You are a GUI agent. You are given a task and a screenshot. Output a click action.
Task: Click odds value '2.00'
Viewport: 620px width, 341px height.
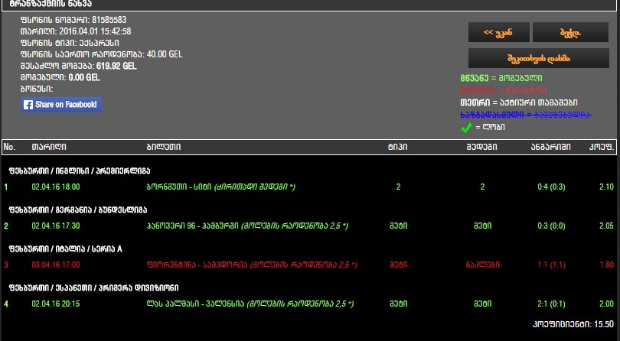tap(606, 304)
